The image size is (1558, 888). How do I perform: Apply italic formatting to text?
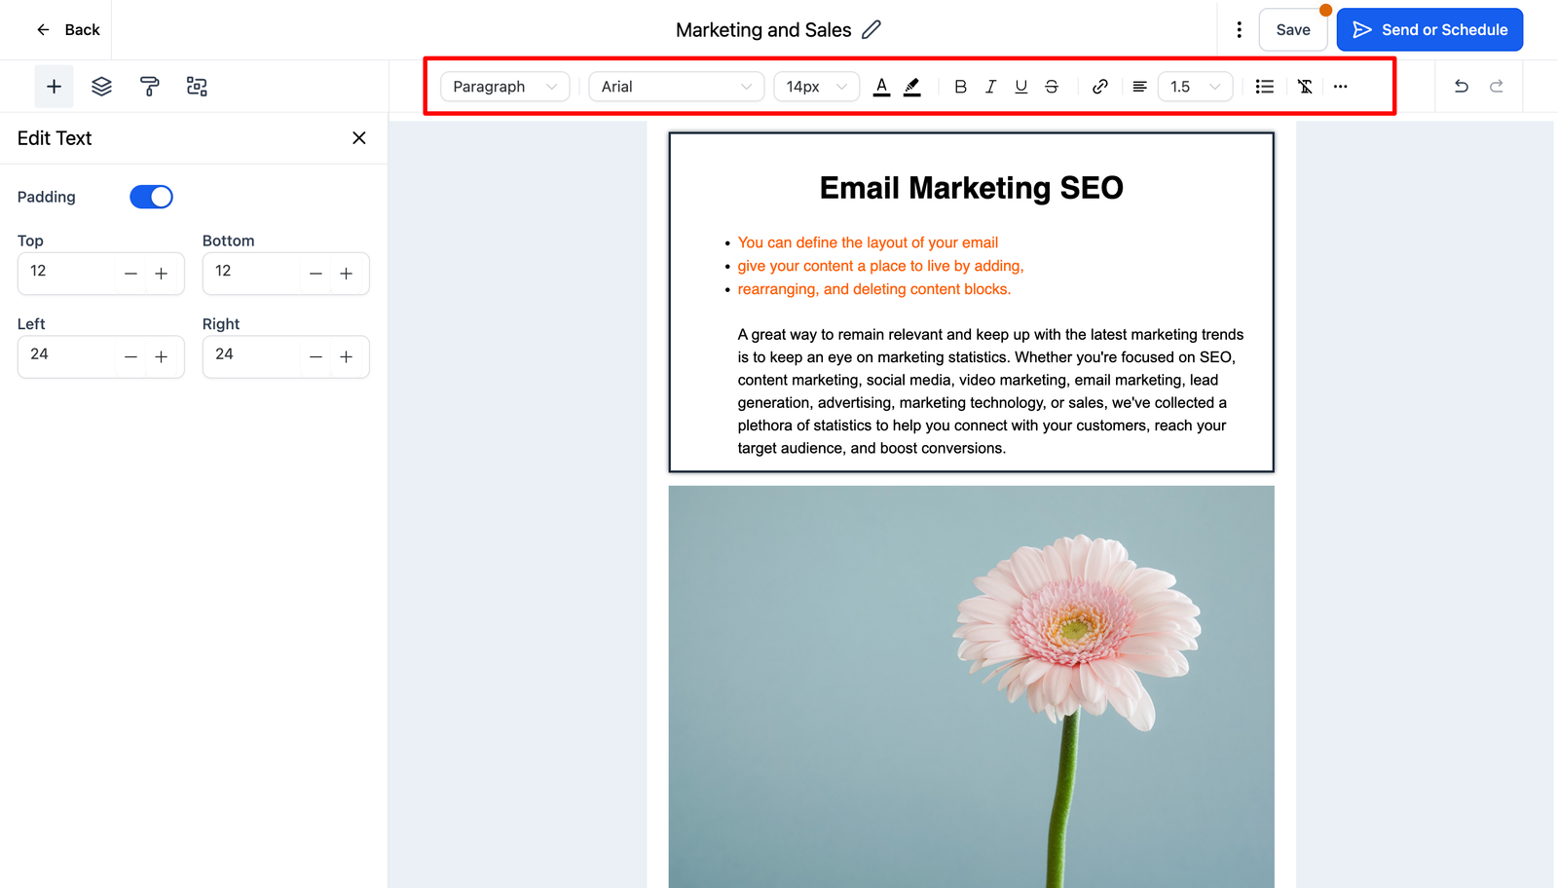click(x=990, y=87)
